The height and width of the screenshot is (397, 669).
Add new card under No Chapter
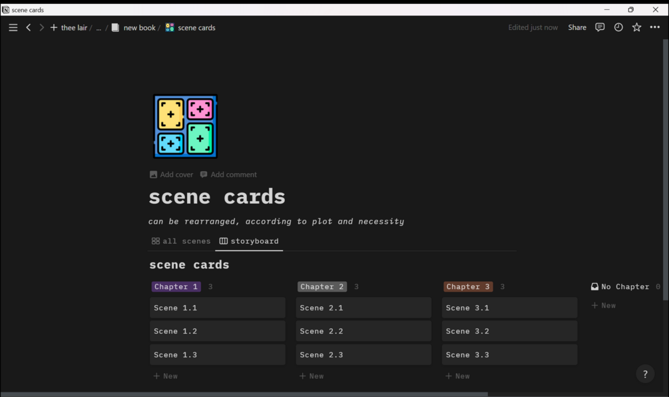(x=603, y=306)
